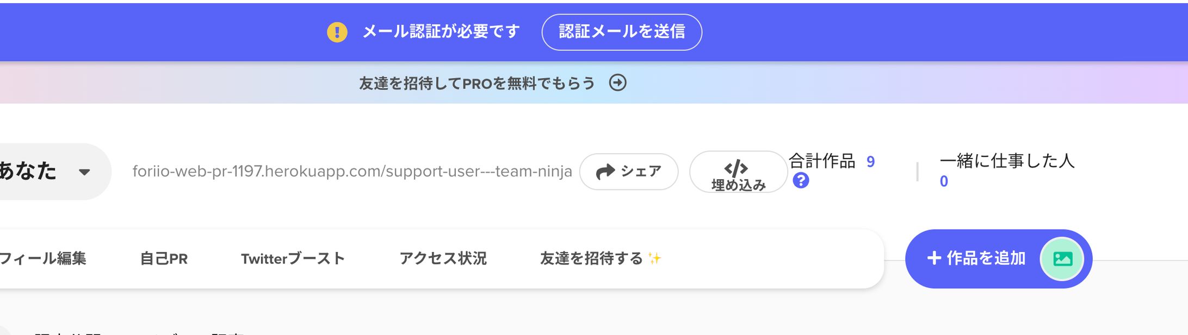Go to the アクセス状況 tab

(x=443, y=258)
